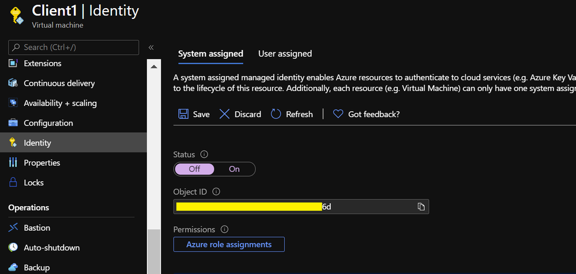Click the Identity key icon in sidebar
This screenshot has width=576, height=274.
(x=13, y=143)
